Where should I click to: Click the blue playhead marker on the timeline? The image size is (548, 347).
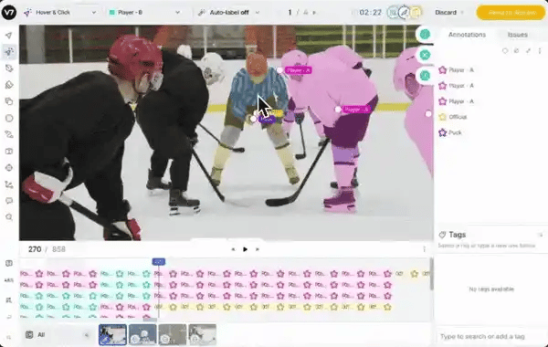pyautogui.click(x=159, y=262)
